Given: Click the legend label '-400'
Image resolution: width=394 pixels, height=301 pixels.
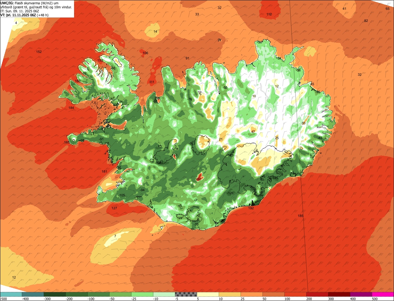Looking at the screenshot, I should pyautogui.click(x=26, y=299).
